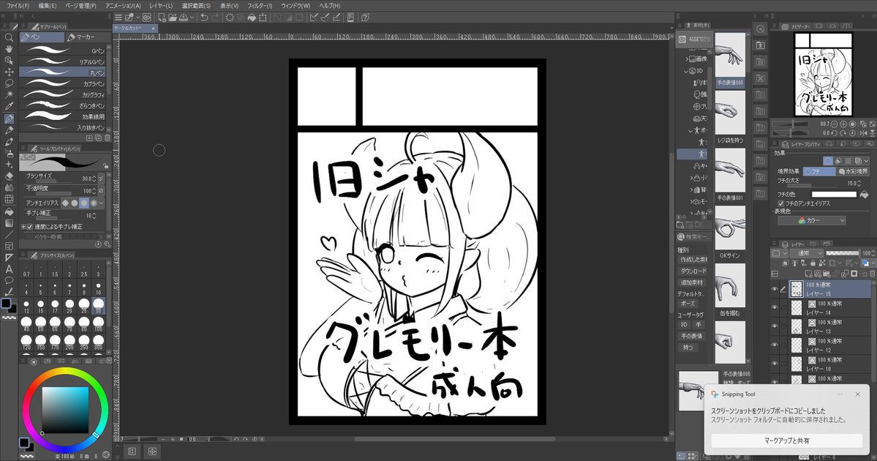This screenshot has height=461, width=877.
Task: Select the 水彩境界 border effect option
Action: [853, 171]
